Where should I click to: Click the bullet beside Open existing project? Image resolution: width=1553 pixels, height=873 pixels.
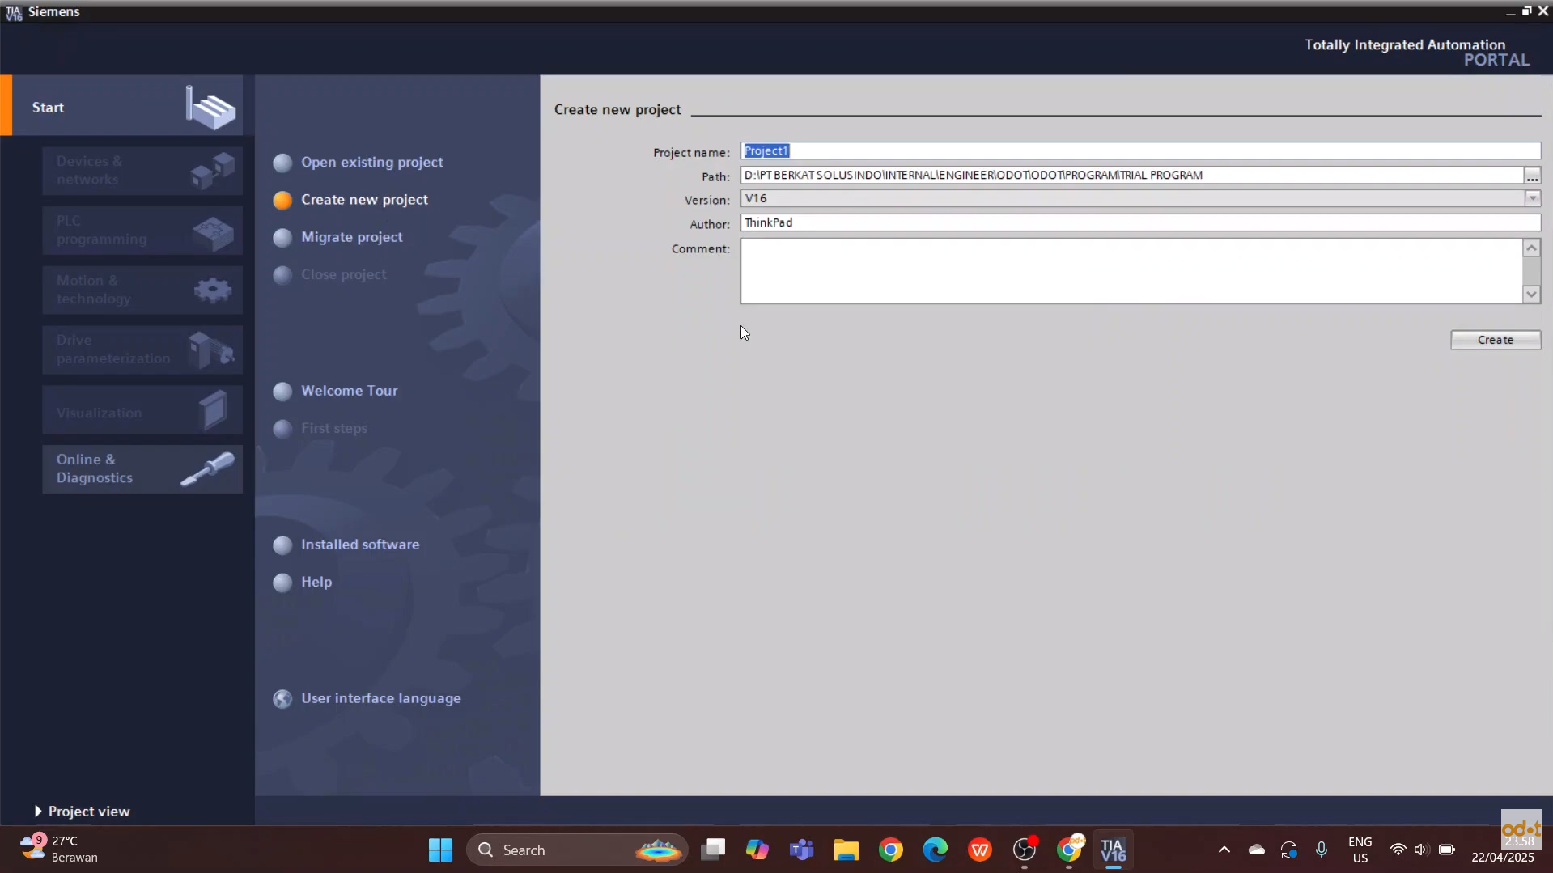(282, 163)
